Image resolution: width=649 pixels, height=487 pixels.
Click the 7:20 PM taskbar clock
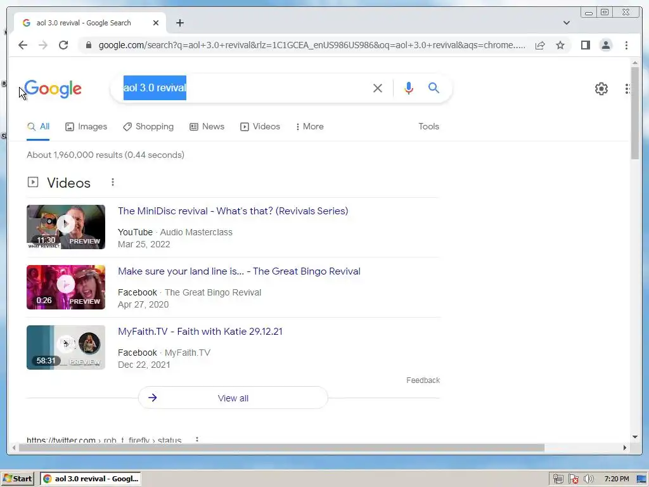pos(616,479)
